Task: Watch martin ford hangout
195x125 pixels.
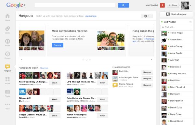Action: (x=102, y=116)
